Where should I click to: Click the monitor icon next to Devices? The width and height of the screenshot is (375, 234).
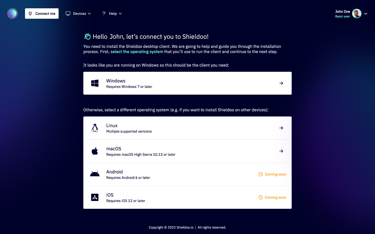click(68, 13)
